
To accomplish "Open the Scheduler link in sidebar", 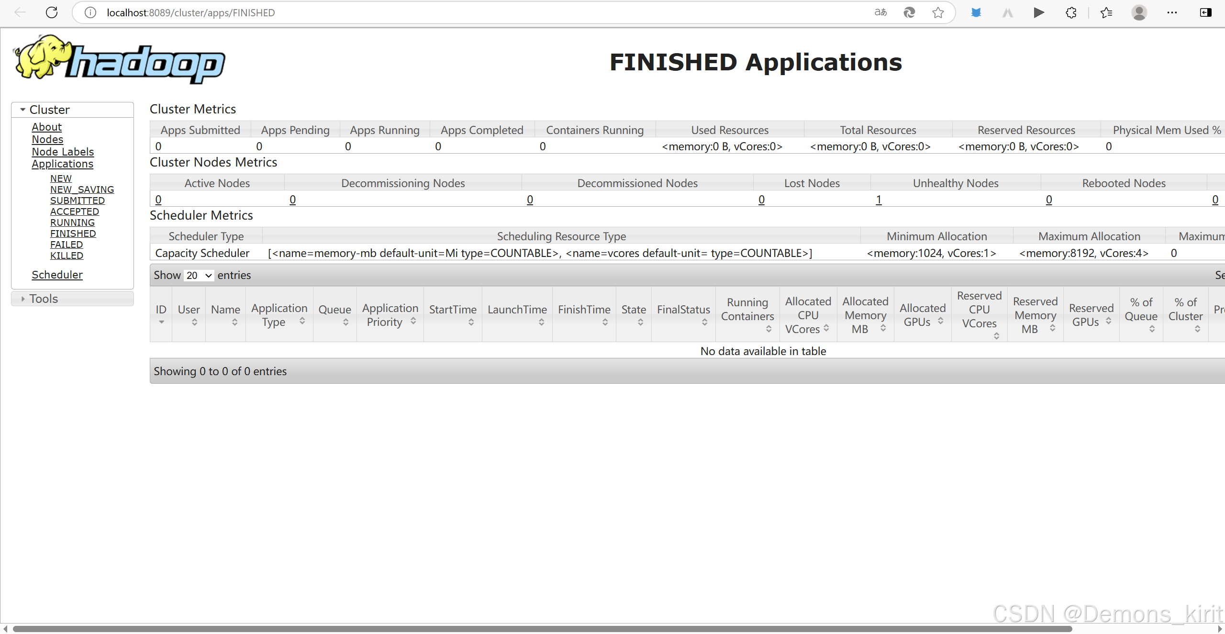I will tap(57, 275).
